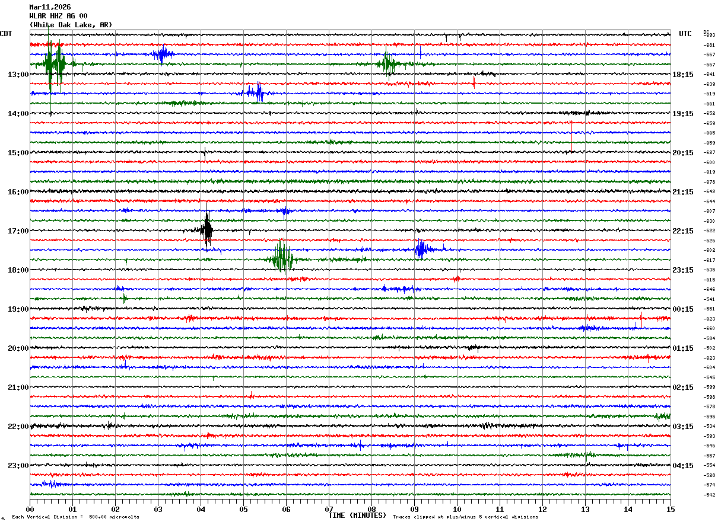Click the 03:15 UTC time label
This screenshot has height=525, width=718.
(x=683, y=427)
